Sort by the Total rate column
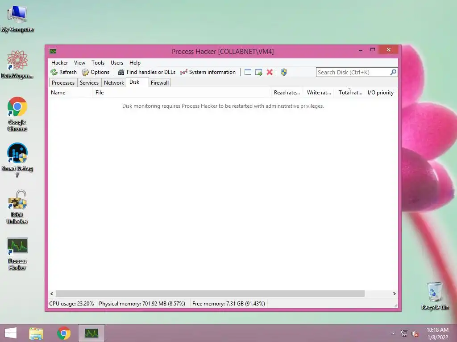The width and height of the screenshot is (457, 342). [350, 93]
